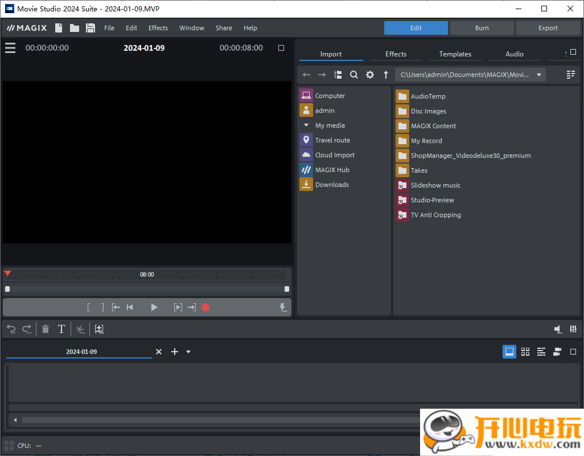Delete the selected object with trash icon
Screen dimensions: 584x456
click(46, 329)
